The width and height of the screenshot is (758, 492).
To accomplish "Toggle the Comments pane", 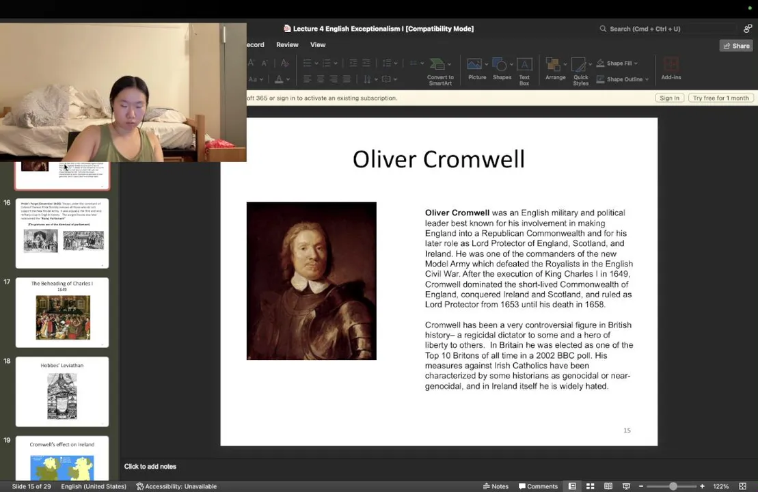I will tap(538, 487).
